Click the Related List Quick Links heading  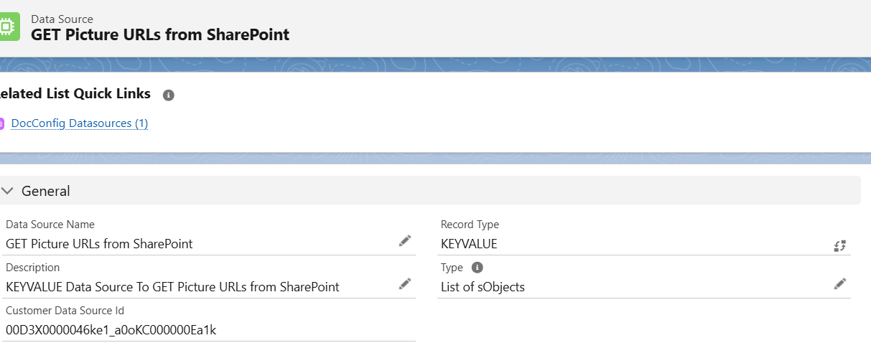click(x=75, y=94)
